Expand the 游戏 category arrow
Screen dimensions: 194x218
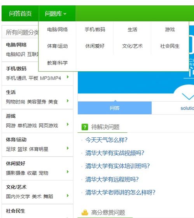pos(68,124)
